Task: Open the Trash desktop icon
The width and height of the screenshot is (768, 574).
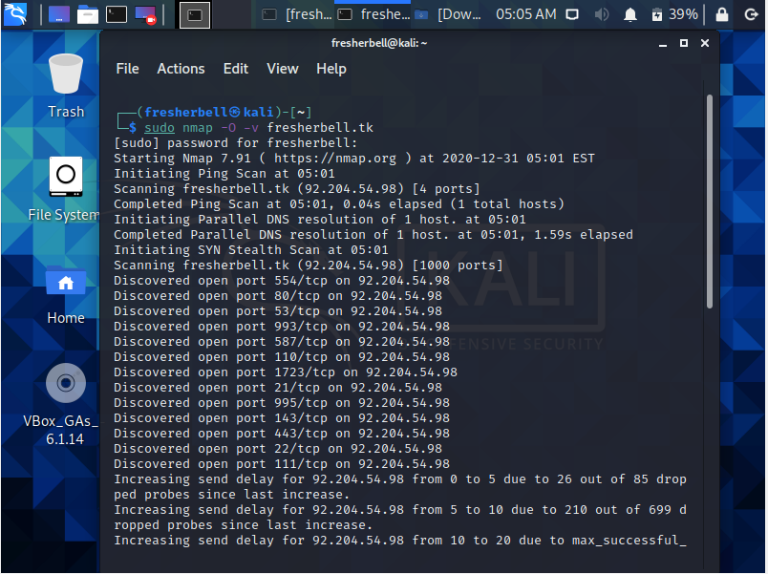Action: pyautogui.click(x=66, y=86)
